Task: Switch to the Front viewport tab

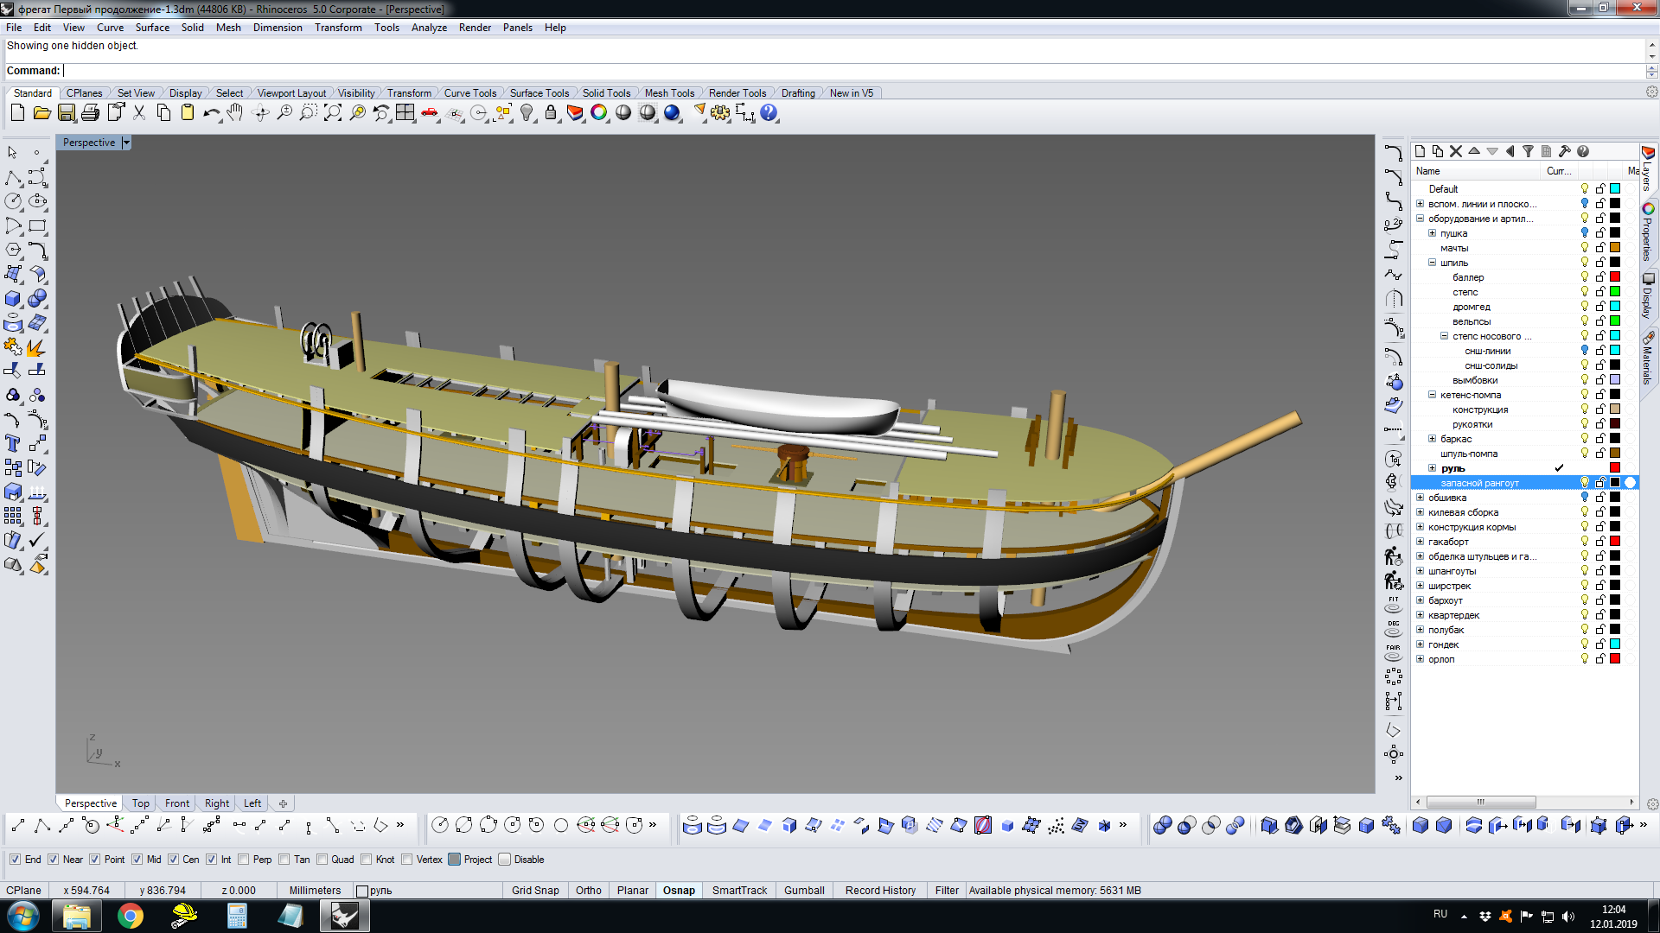Action: [x=177, y=803]
